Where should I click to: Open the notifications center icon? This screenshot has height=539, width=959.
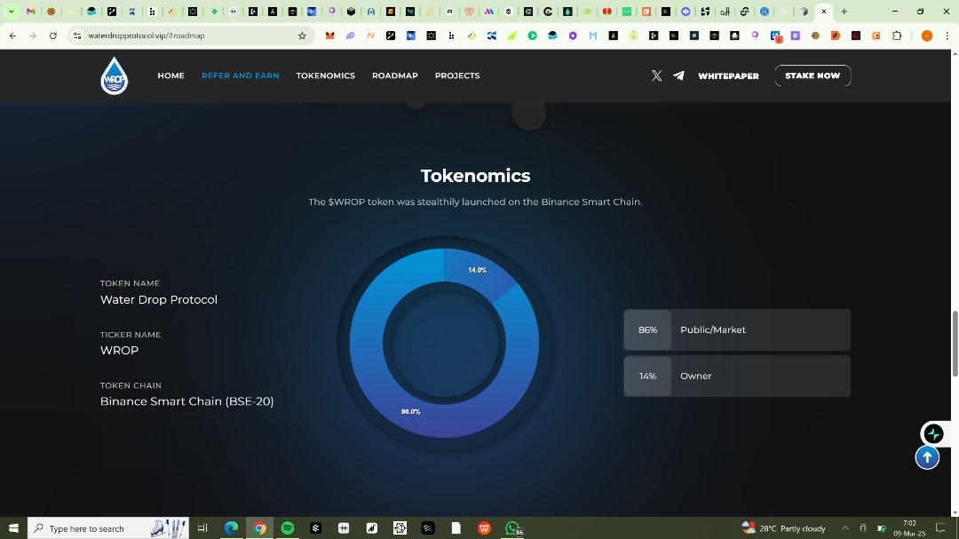pos(940,528)
